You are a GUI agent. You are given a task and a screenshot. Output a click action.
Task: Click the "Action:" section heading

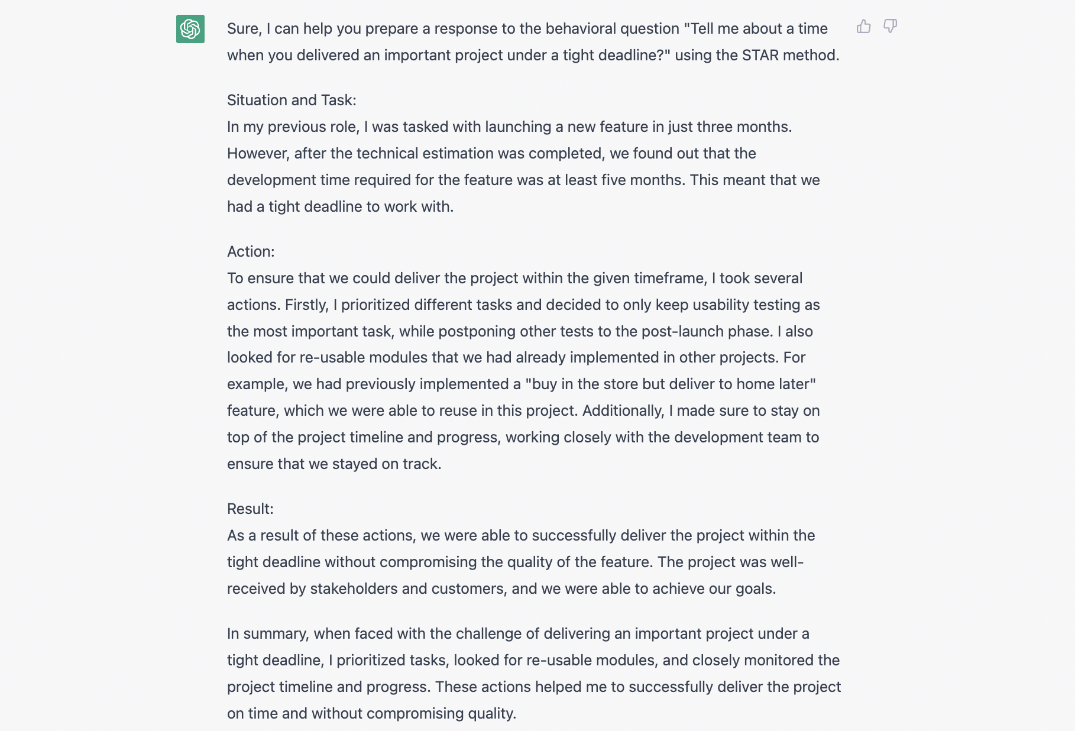click(x=251, y=251)
